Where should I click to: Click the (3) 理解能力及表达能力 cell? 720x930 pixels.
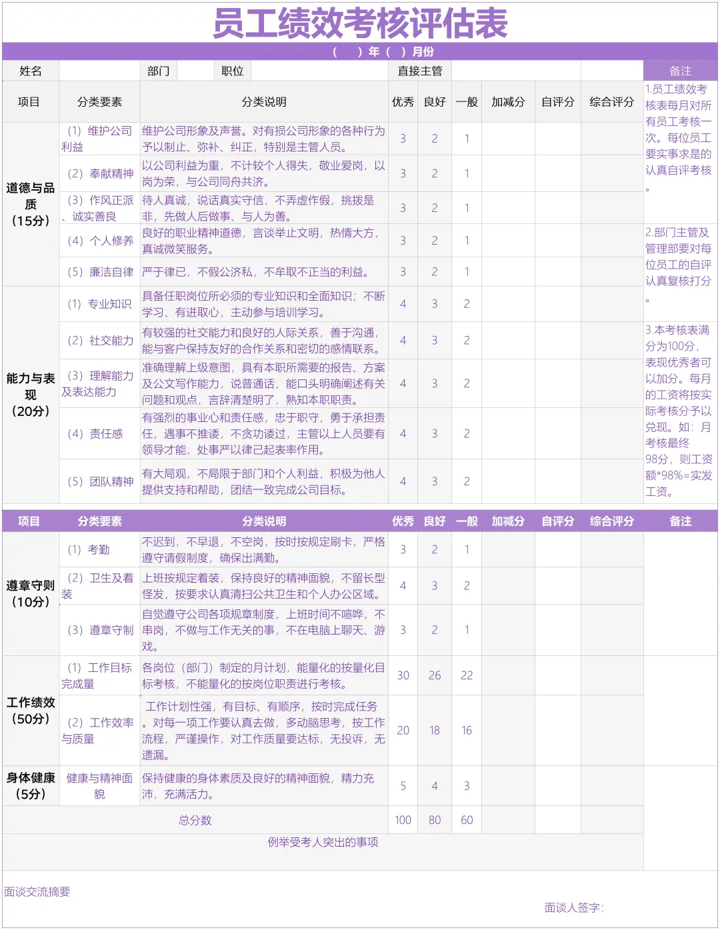point(100,383)
